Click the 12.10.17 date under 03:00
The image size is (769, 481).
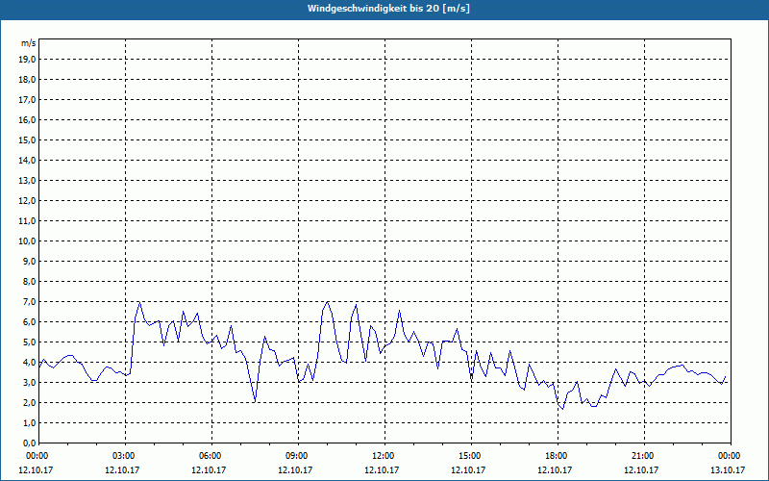[122, 469]
